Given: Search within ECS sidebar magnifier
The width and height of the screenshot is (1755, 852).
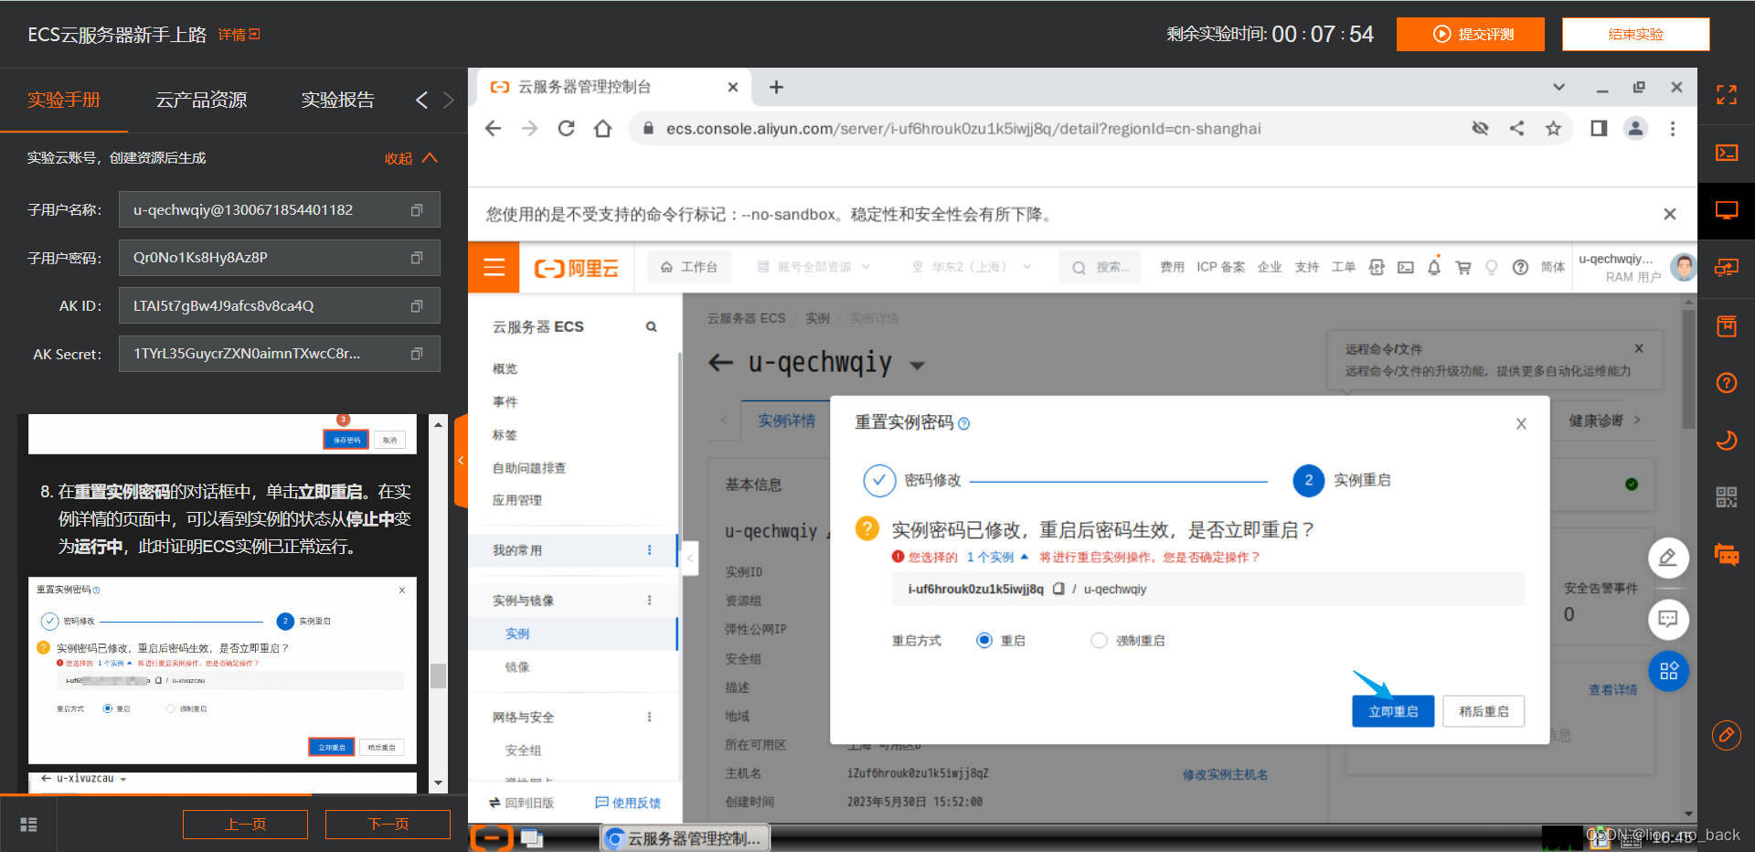Looking at the screenshot, I should coord(652,326).
